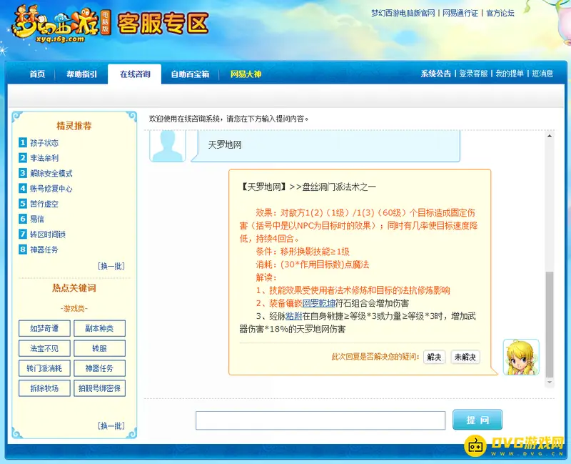Open 我的提单 link
571x464 pixels.
point(510,74)
